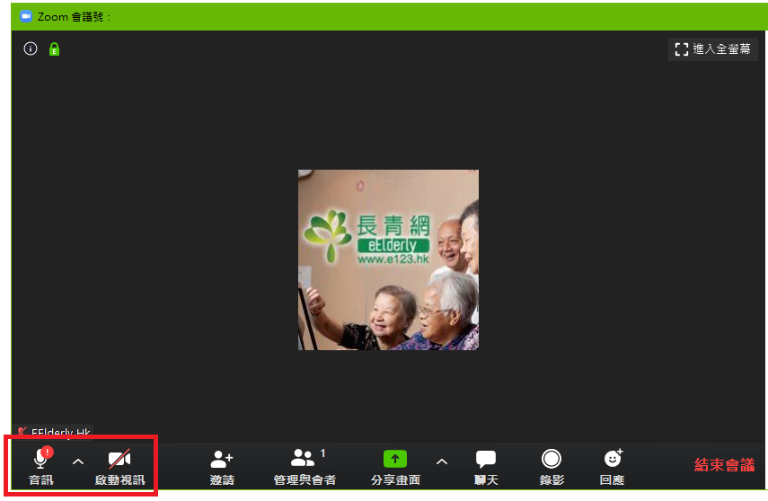
Task: Open the 邀請 invite icon
Action: point(222,460)
